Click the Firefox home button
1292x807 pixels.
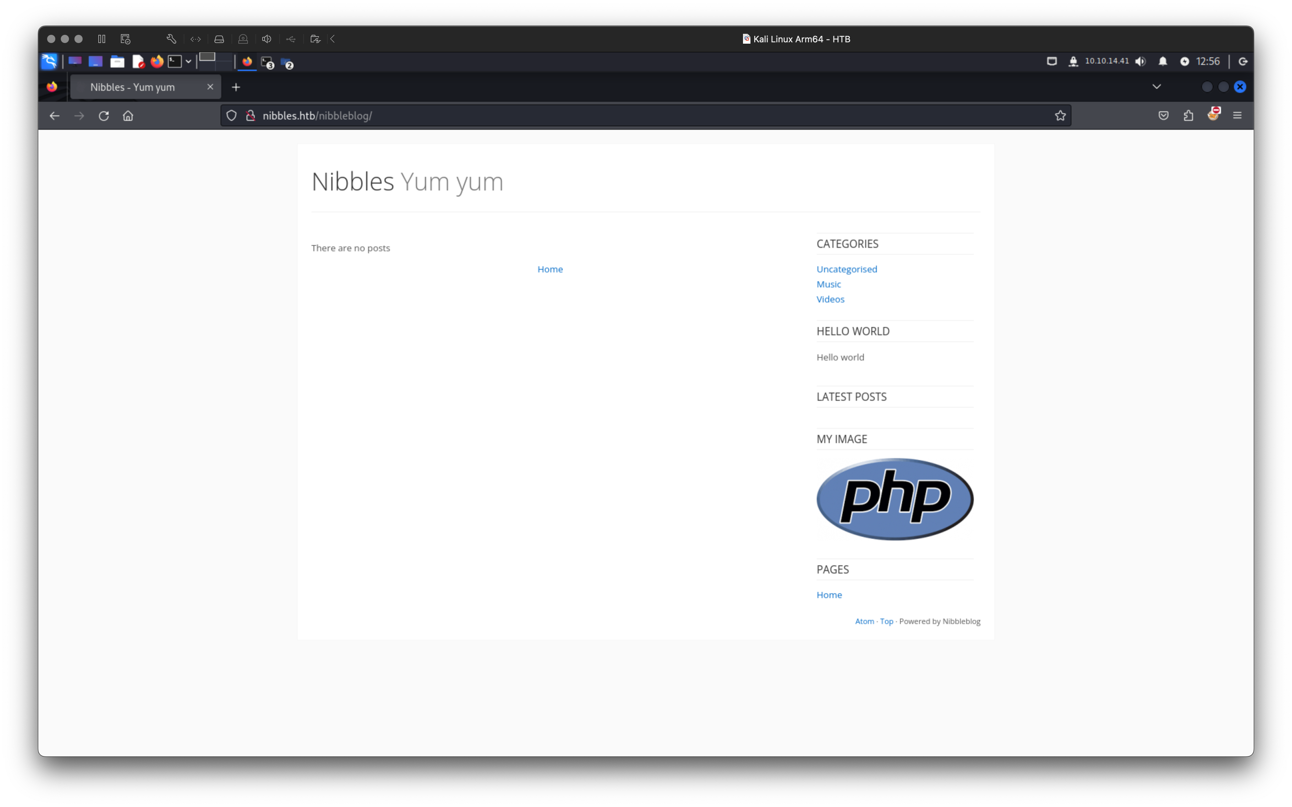click(x=128, y=116)
